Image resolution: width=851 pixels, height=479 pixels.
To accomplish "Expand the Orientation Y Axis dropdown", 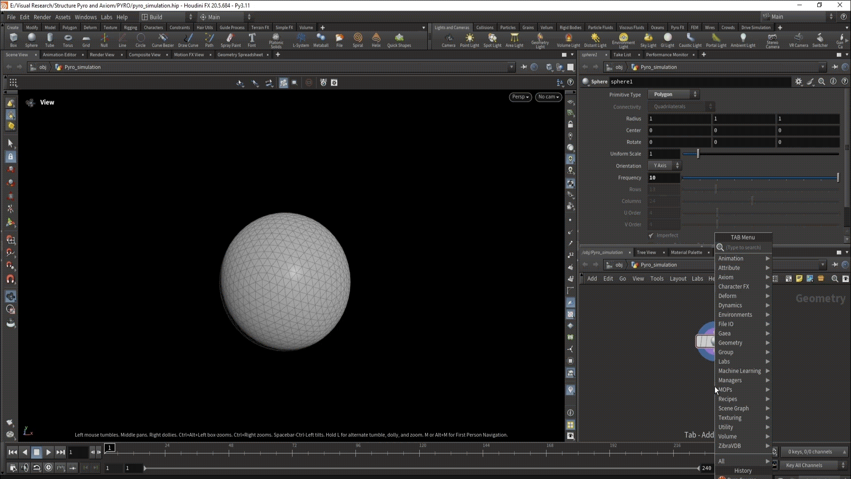I will (665, 165).
